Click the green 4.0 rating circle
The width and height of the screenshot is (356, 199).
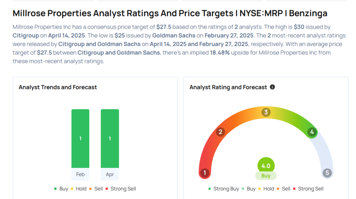pos(266,166)
